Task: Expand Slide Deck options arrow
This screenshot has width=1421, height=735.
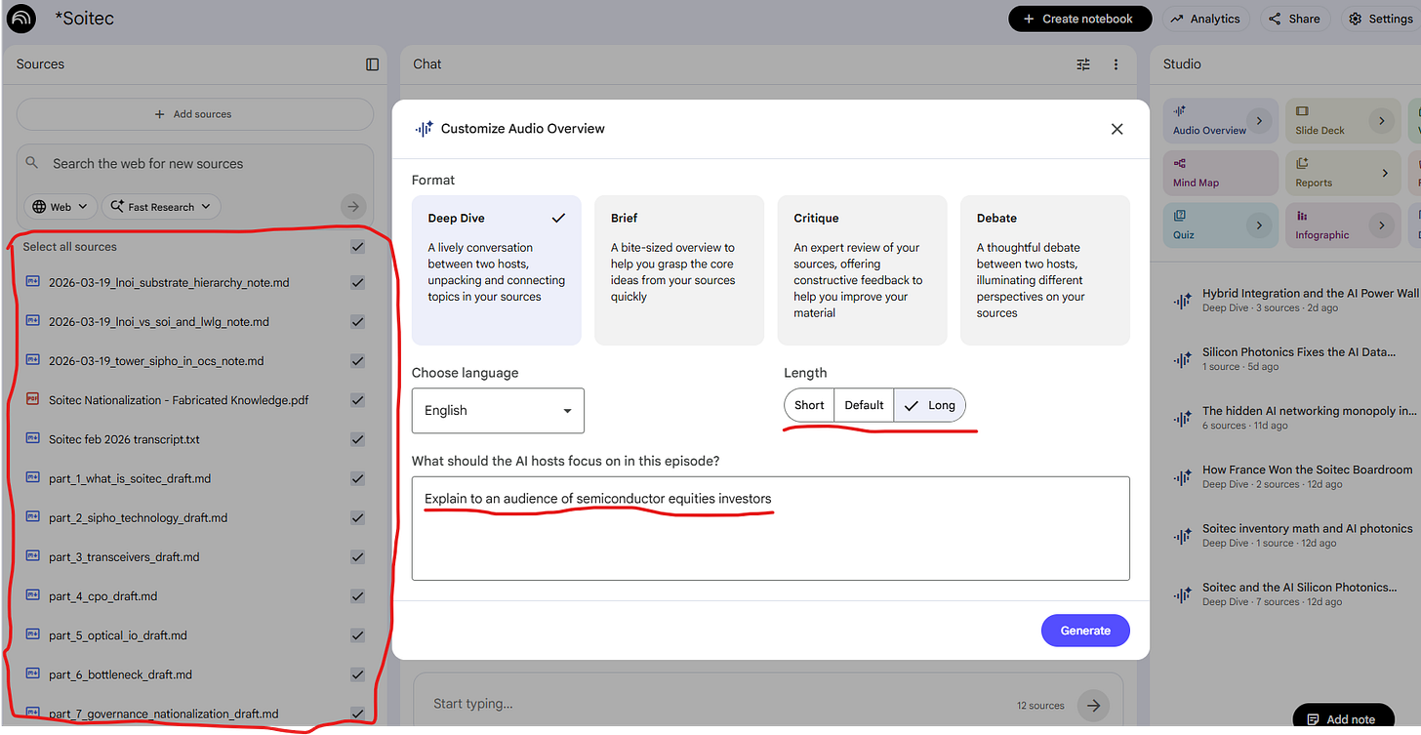Action: [x=1381, y=121]
